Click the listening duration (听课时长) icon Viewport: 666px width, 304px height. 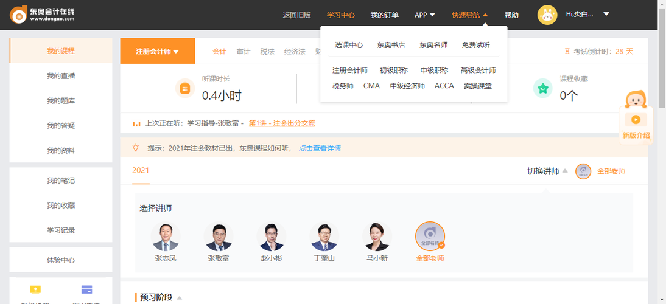click(185, 89)
